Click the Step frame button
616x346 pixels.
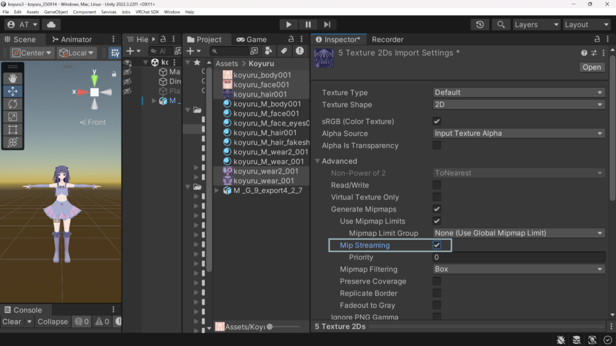327,25
